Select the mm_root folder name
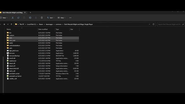Image resolution: width=185 pixels, height=104 pixels. click(x=12, y=40)
